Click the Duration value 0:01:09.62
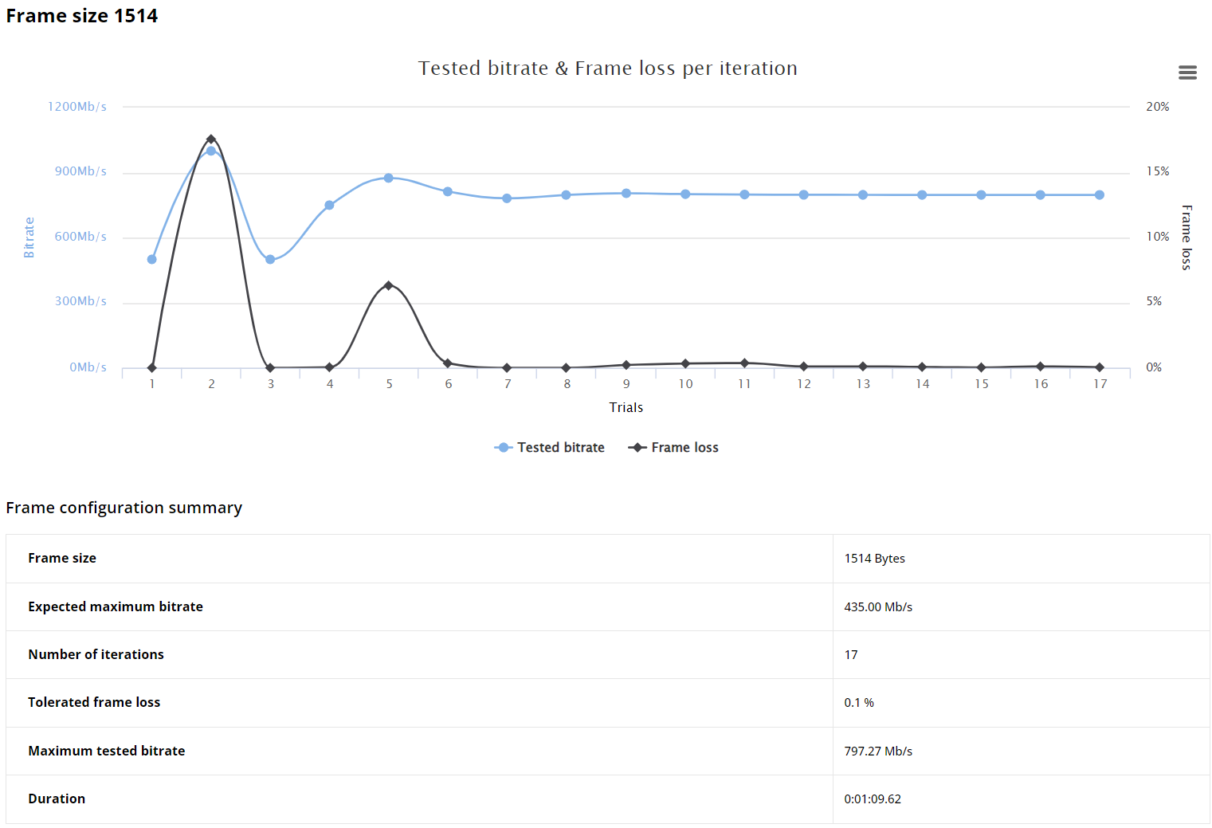This screenshot has width=1212, height=828. point(873,799)
